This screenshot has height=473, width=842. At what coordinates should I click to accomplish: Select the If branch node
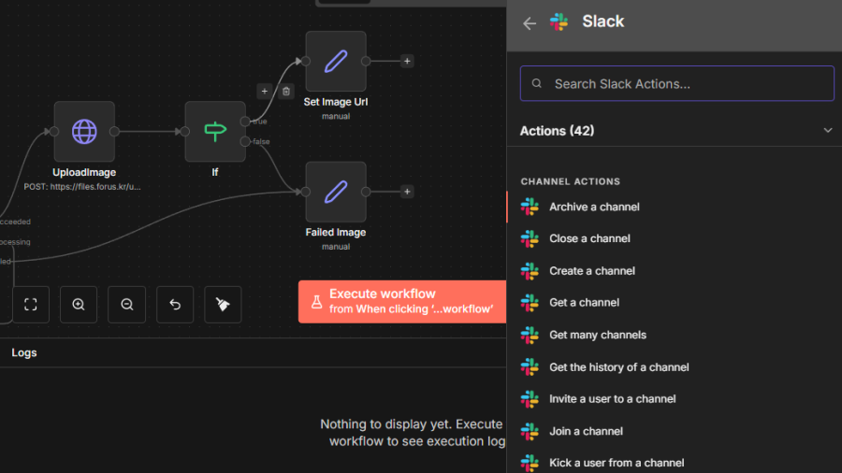click(x=214, y=132)
